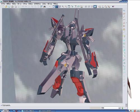
Task: Click the Print icon in the toolbar
Action: (x=12, y=7)
